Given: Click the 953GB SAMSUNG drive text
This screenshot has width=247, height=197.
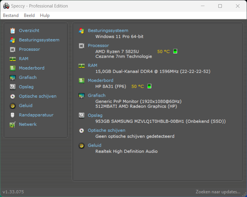Looking at the screenshot, I should [x=160, y=121].
